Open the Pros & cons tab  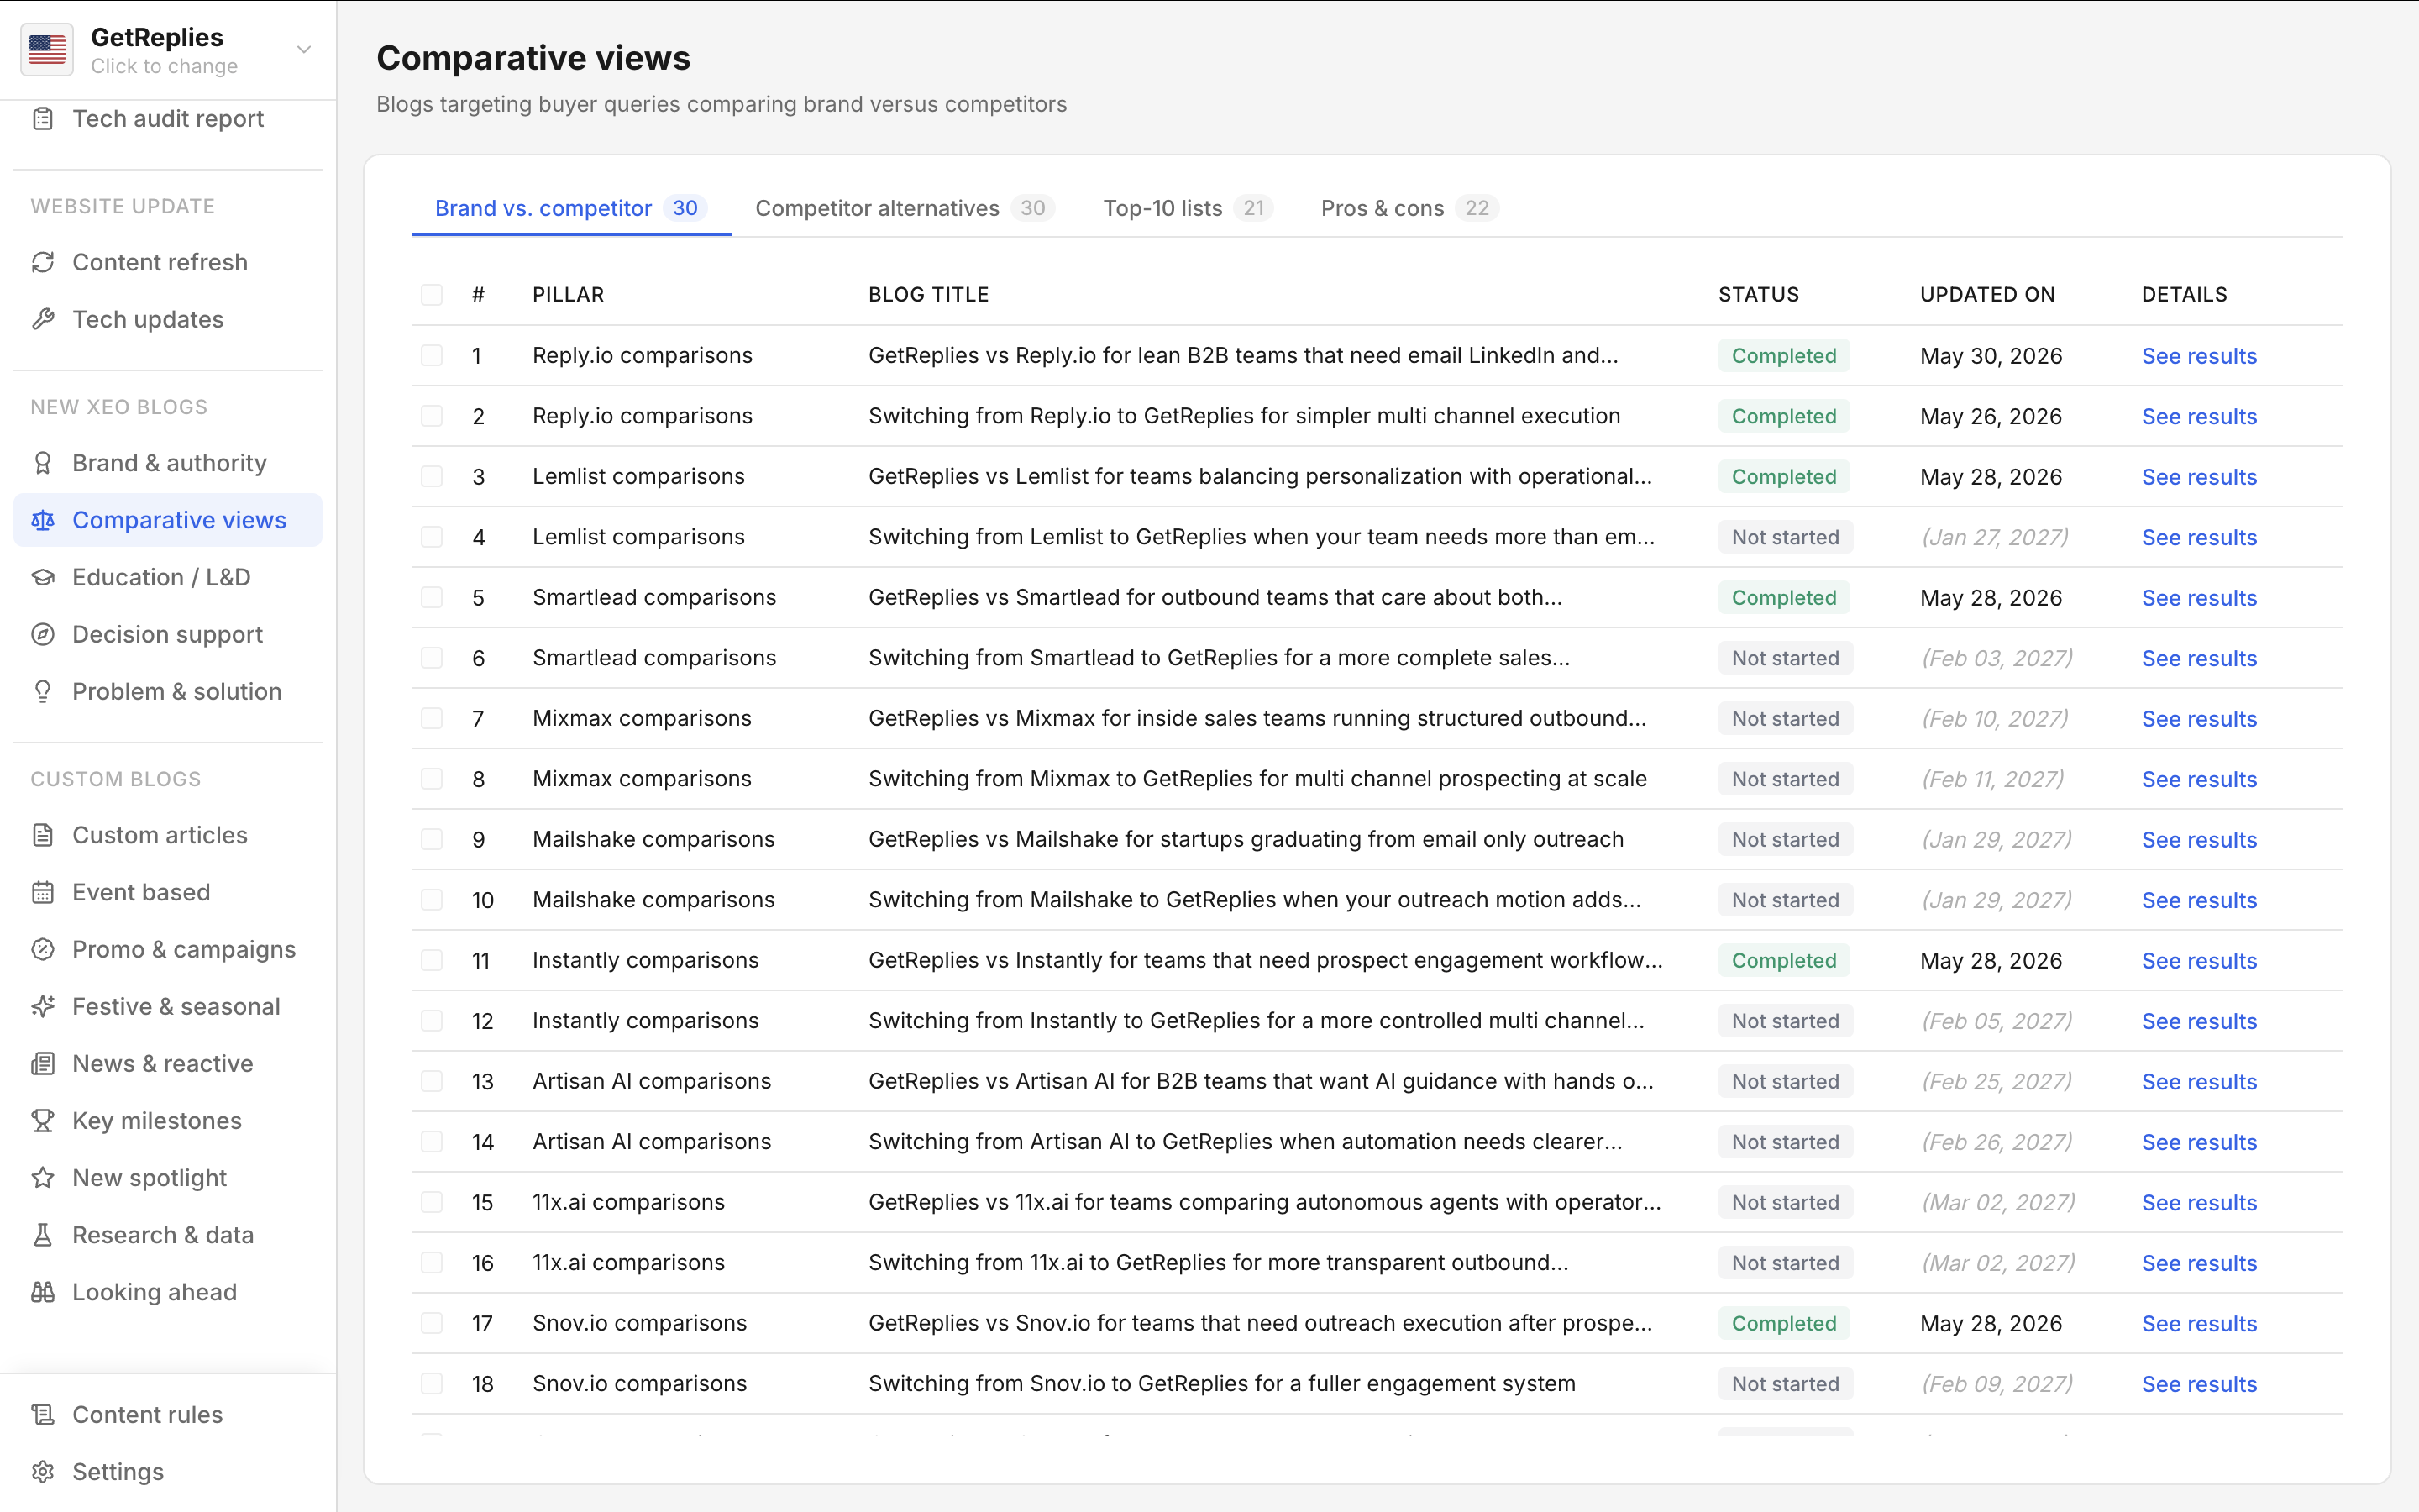[1409, 208]
